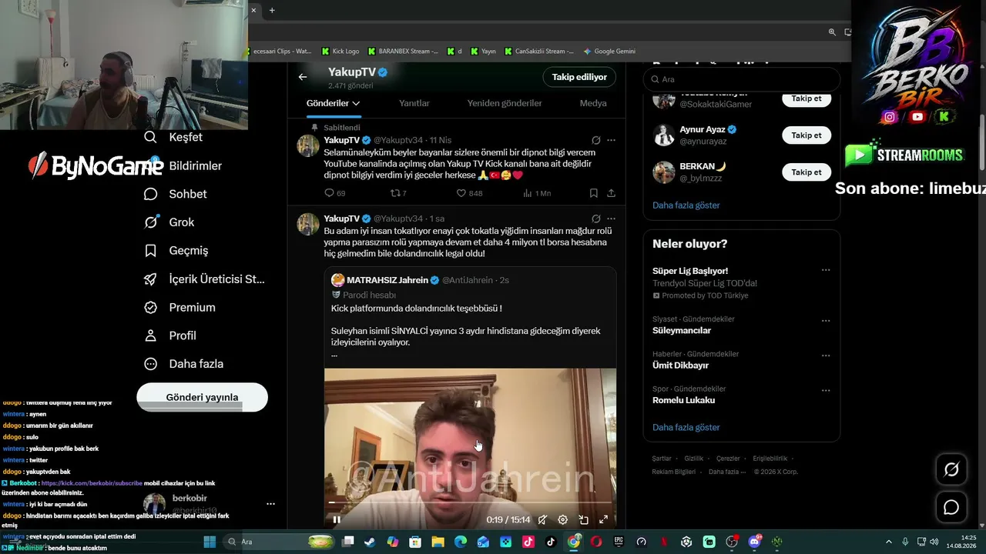Open options for the Romelu Lukaku trend
The height and width of the screenshot is (554, 986).
(826, 390)
